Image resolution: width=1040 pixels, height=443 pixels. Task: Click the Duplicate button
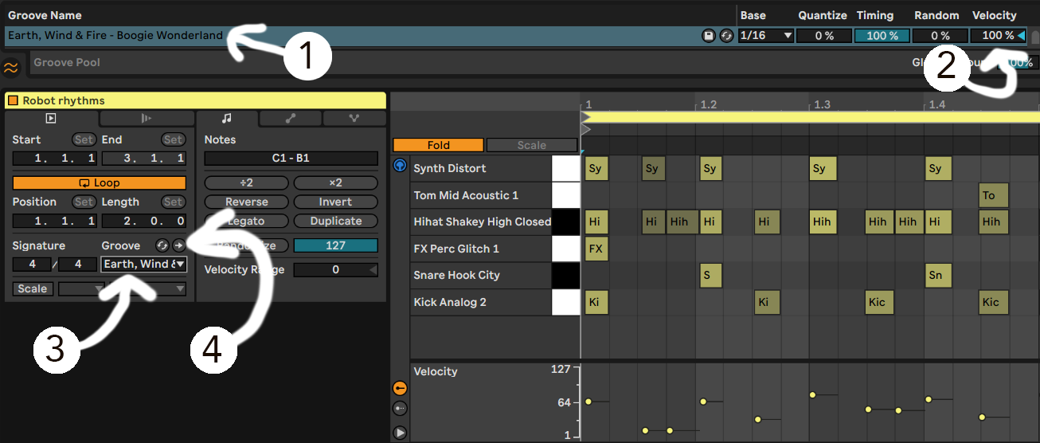click(335, 221)
